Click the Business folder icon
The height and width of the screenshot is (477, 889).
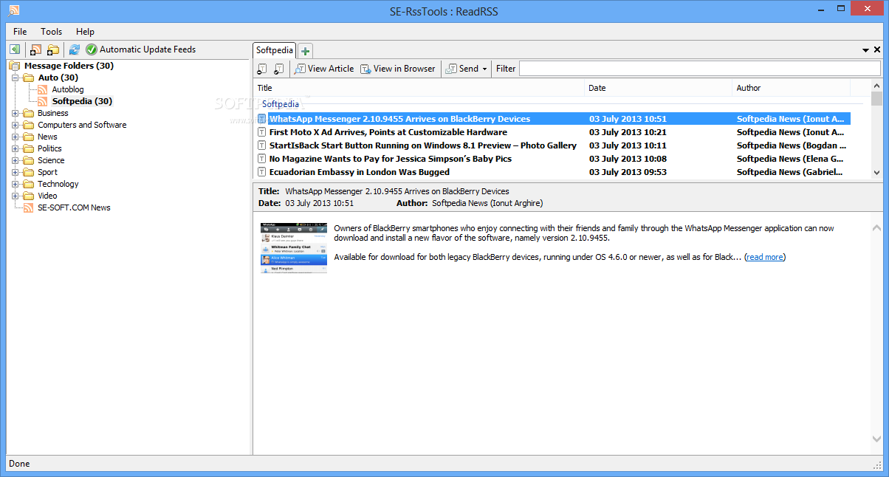click(x=29, y=113)
